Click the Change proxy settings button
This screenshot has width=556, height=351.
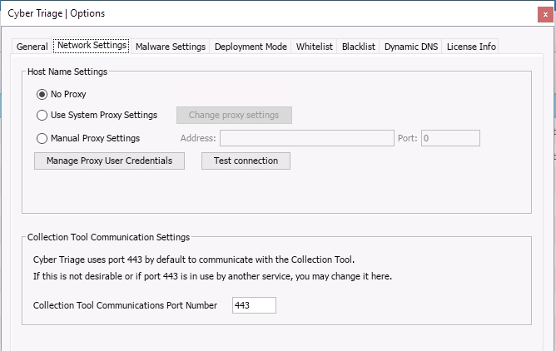pos(234,115)
